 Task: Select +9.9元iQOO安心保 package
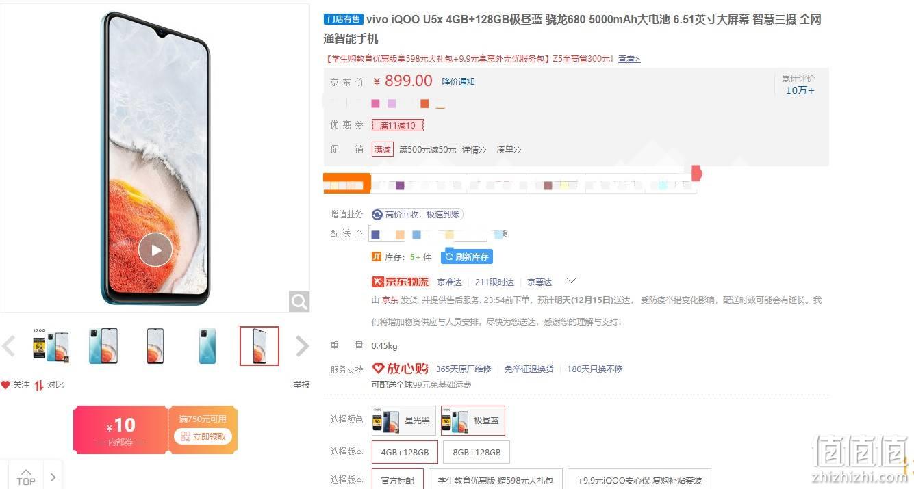coord(639,480)
